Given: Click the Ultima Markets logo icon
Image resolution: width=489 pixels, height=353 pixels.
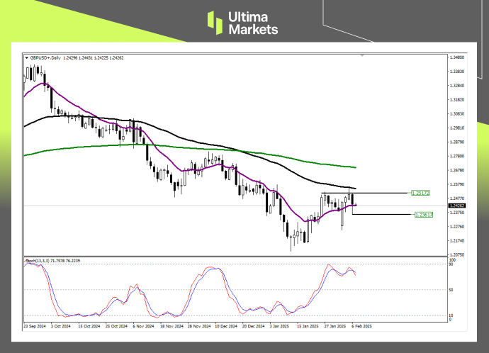Looking at the screenshot, I should pos(213,23).
